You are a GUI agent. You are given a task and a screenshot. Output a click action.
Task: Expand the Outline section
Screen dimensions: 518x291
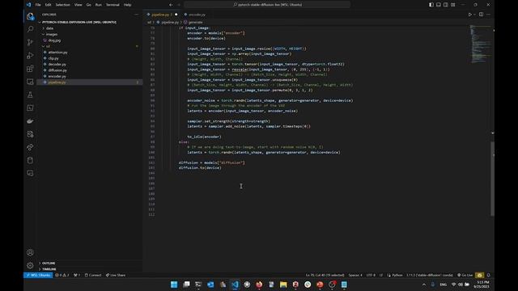49,264
